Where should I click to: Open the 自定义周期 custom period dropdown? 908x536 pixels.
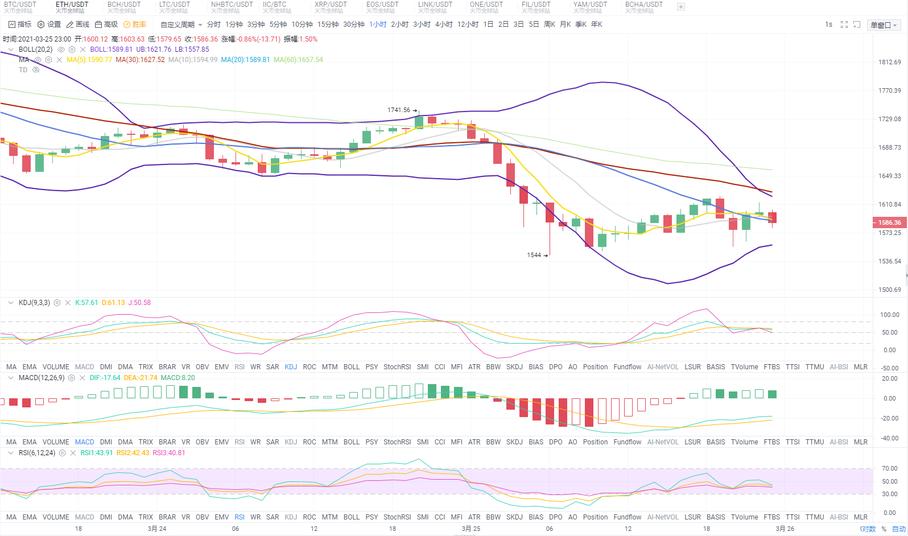181,24
